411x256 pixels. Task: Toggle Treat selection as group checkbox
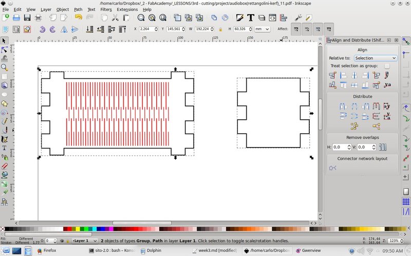(x=387, y=66)
